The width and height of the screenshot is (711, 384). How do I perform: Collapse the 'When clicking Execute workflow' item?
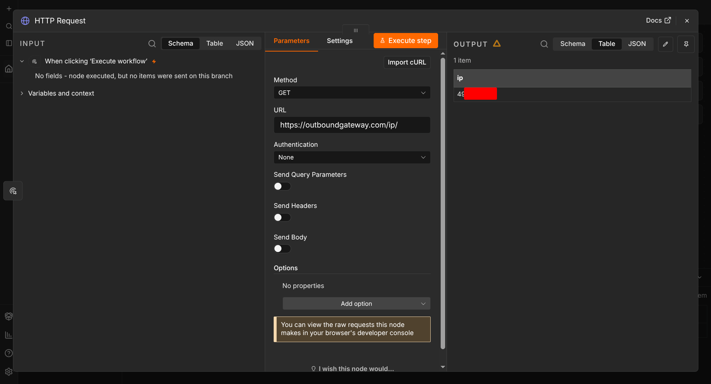click(x=22, y=61)
